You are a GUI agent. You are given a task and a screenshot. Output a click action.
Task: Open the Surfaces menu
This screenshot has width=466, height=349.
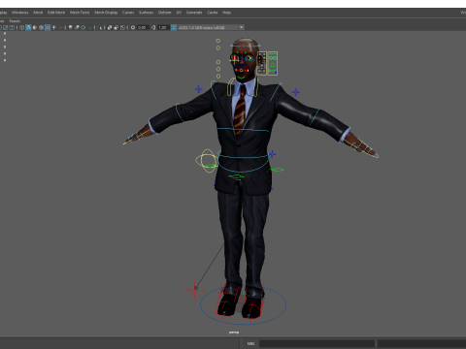click(146, 13)
